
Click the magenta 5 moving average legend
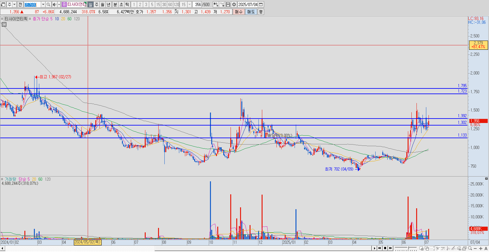click(51, 19)
